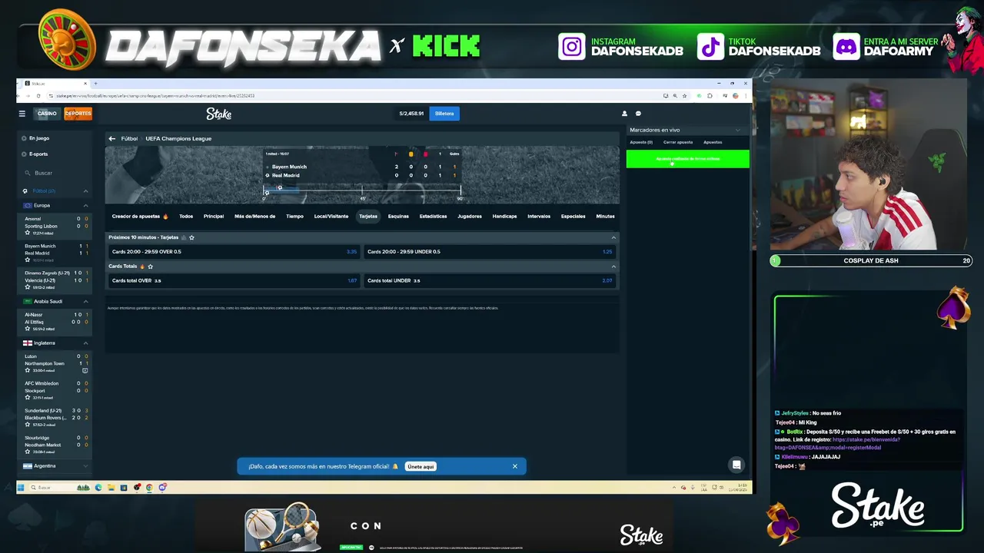This screenshot has width=984, height=553.
Task: Open the Creador de apuestas tab
Action: [x=140, y=217]
